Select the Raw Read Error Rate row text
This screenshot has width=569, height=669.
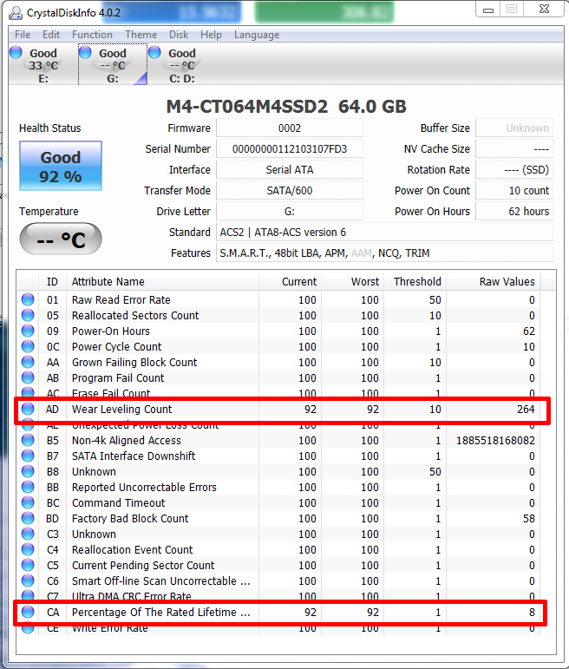coord(121,300)
